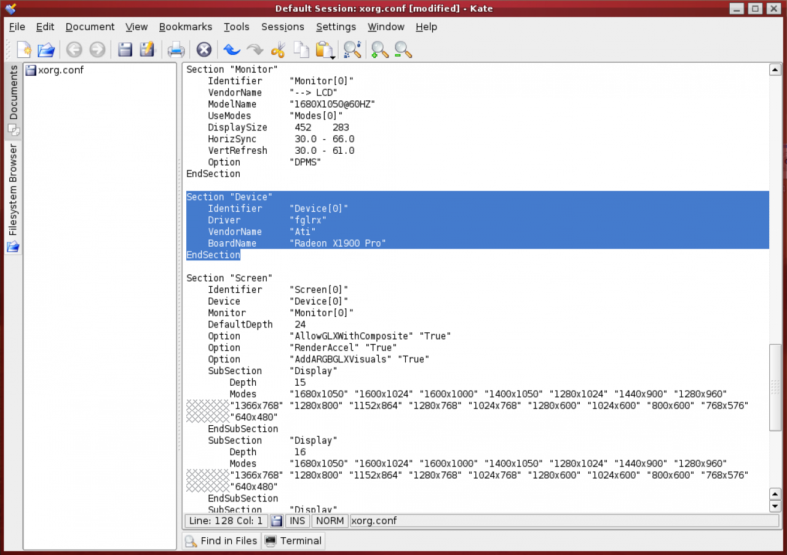Click the VendorName "Ati" value
This screenshot has height=555, width=787.
(x=303, y=232)
